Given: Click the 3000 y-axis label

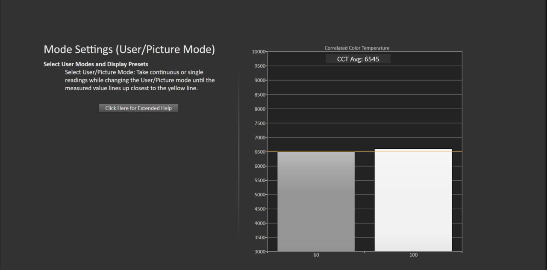Looking at the screenshot, I should click(260, 252).
